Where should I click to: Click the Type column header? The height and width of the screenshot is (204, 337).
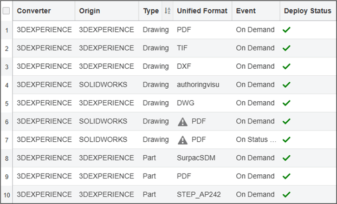[x=151, y=11]
